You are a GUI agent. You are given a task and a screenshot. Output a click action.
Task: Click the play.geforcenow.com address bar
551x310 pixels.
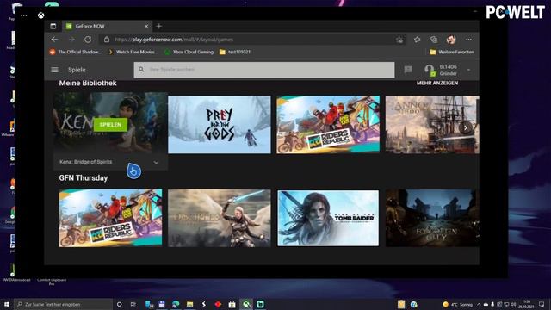coord(253,40)
